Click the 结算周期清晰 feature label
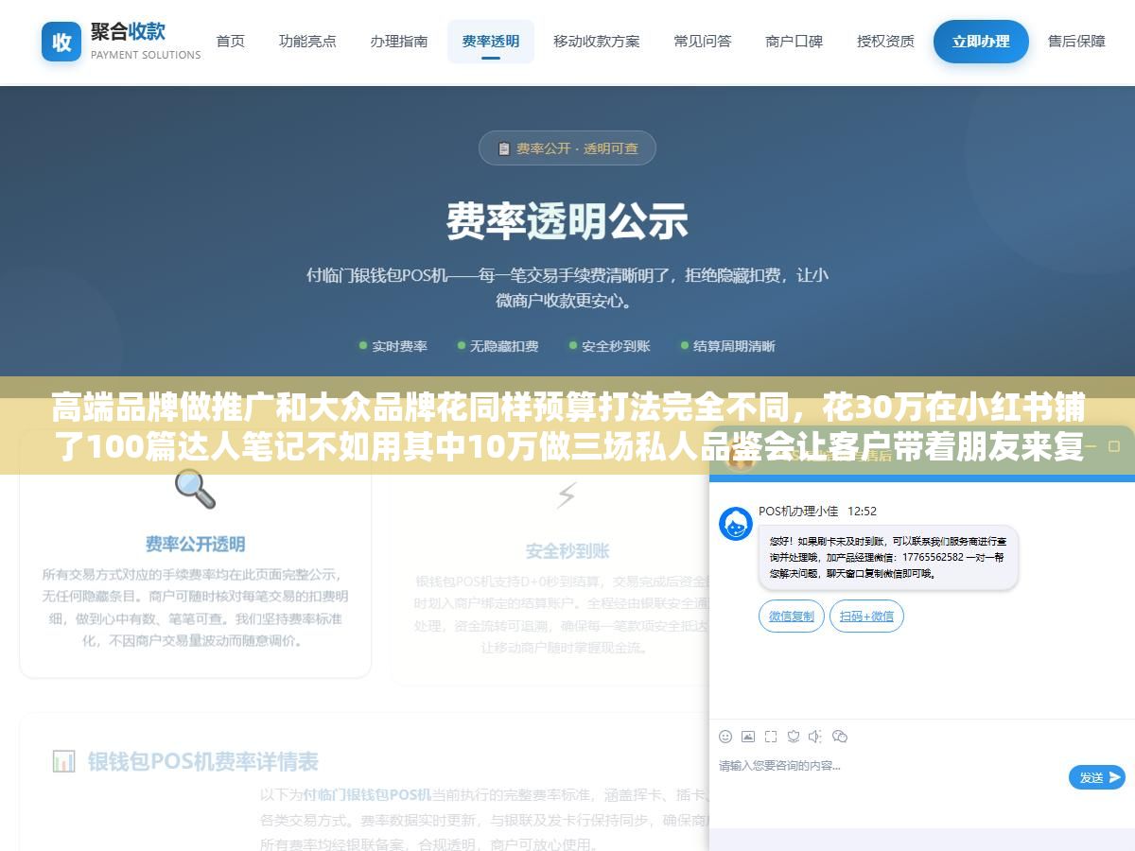The image size is (1135, 851). 734,346
